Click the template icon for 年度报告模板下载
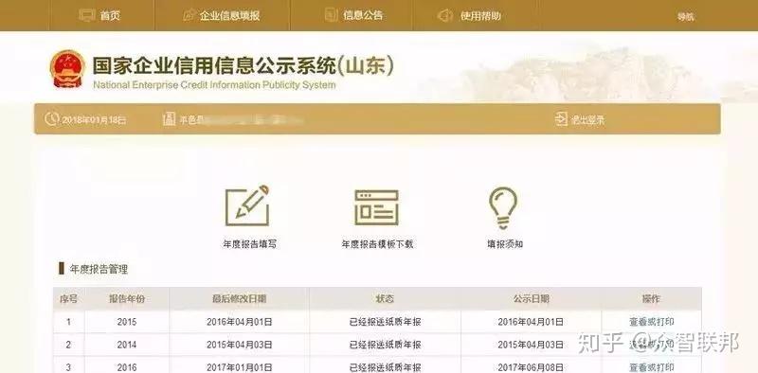Image resolution: width=758 pixels, height=373 pixels. (376, 207)
